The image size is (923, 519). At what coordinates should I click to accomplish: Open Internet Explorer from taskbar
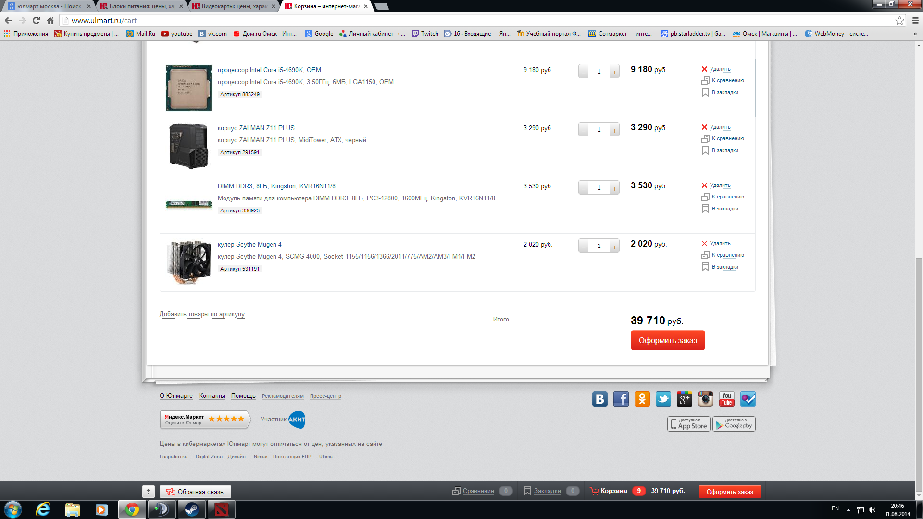pyautogui.click(x=43, y=509)
